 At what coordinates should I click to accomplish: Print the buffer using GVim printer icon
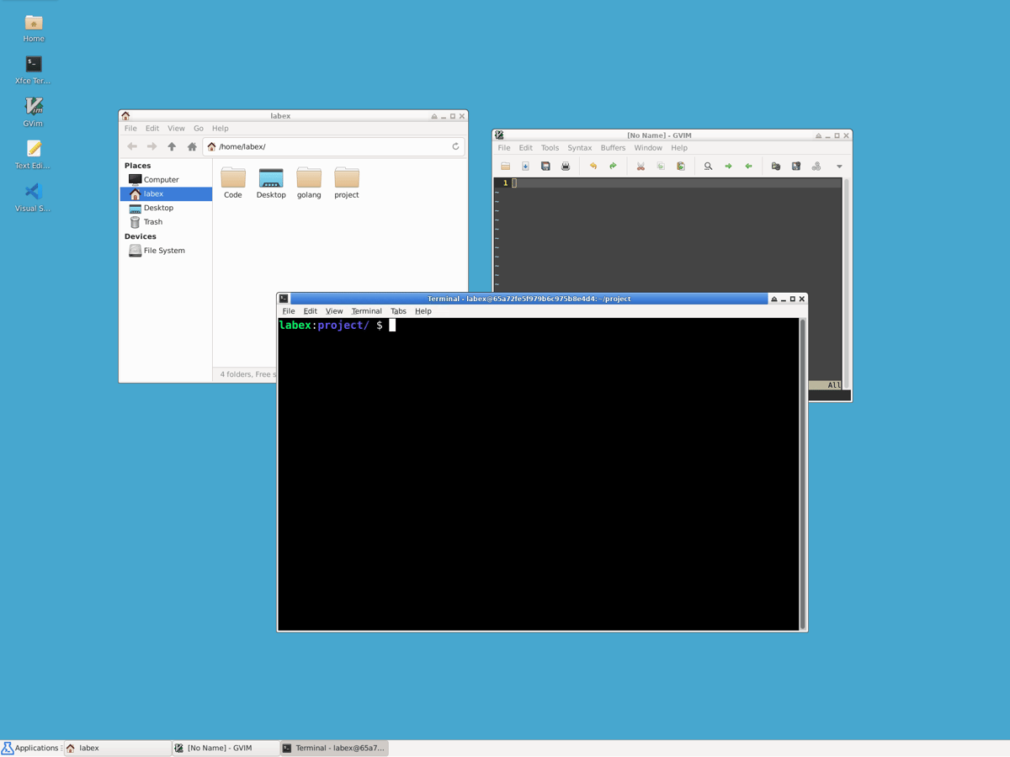point(565,166)
